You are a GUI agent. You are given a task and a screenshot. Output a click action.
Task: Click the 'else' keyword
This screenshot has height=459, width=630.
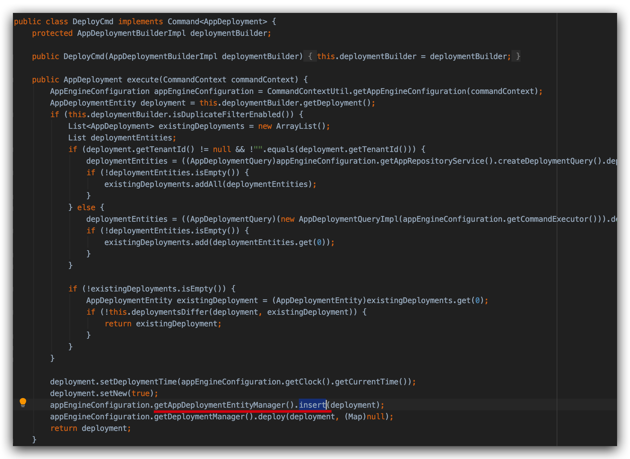click(86, 208)
